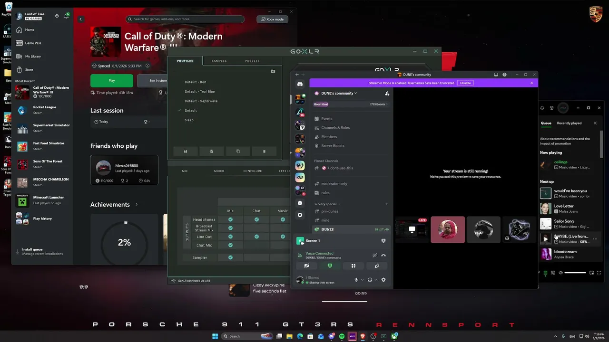Mute the Discord microphone
This screenshot has width=609, height=342.
(356, 280)
